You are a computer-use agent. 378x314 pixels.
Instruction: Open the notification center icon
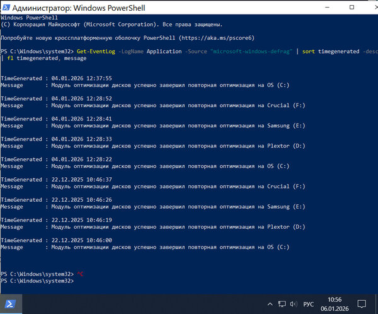(362, 304)
